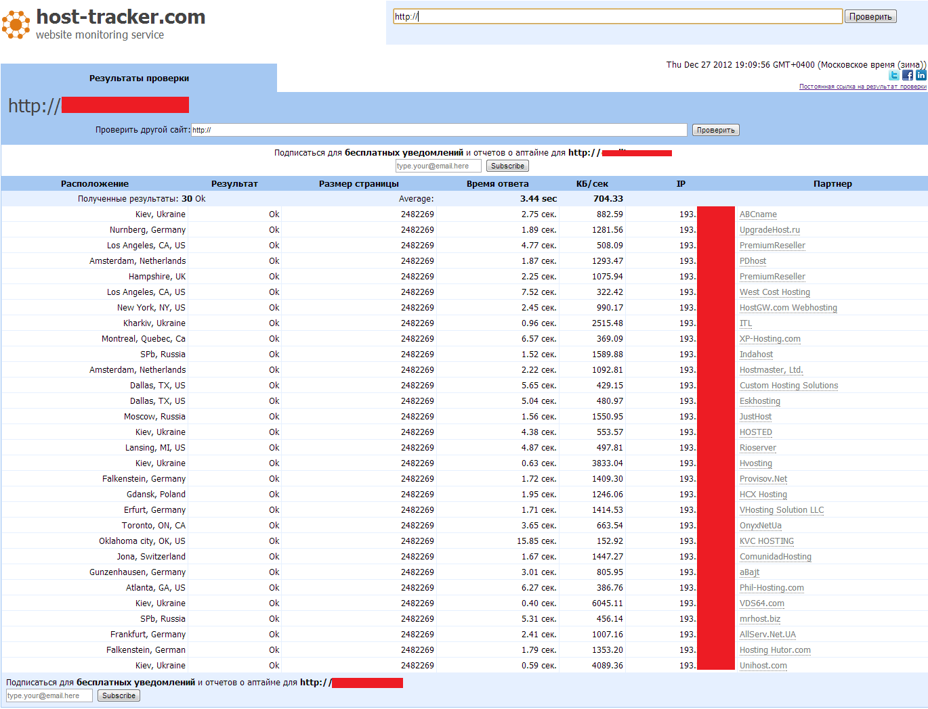Focus the email field above the results table
Image resolution: width=928 pixels, height=709 pixels.
pos(438,166)
